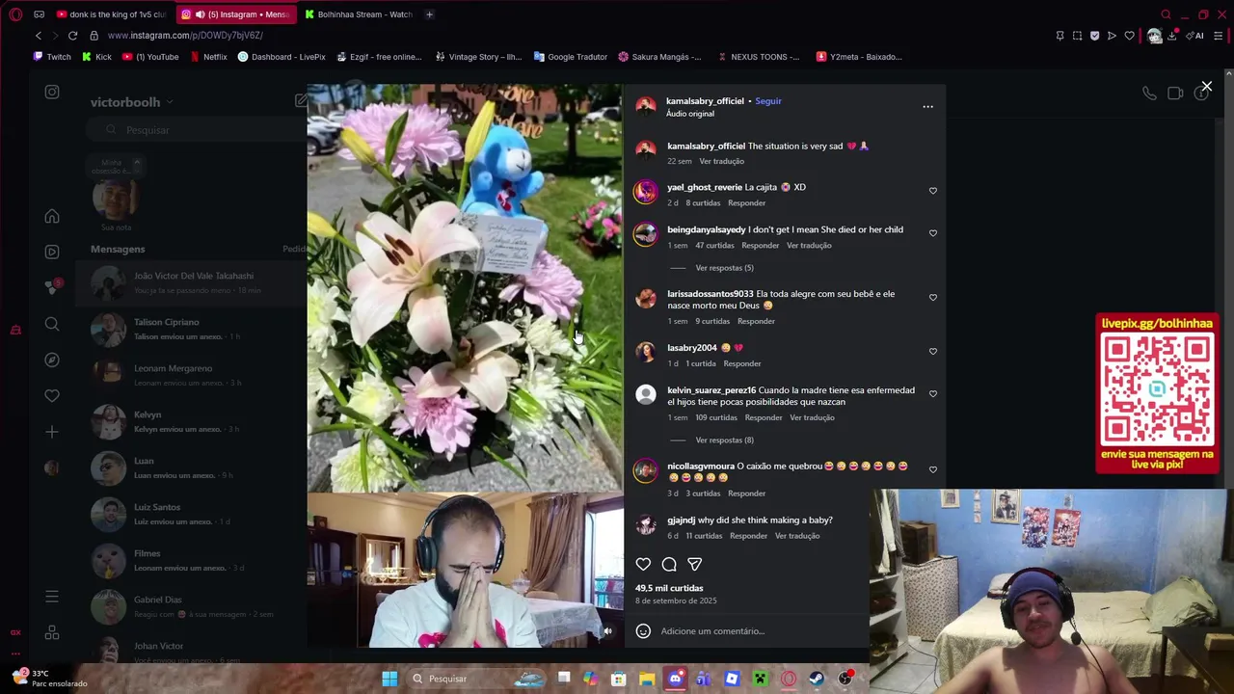1234x694 pixels.
Task: Open Opera Aria AI button in toolbar
Action: [x=1196, y=36]
